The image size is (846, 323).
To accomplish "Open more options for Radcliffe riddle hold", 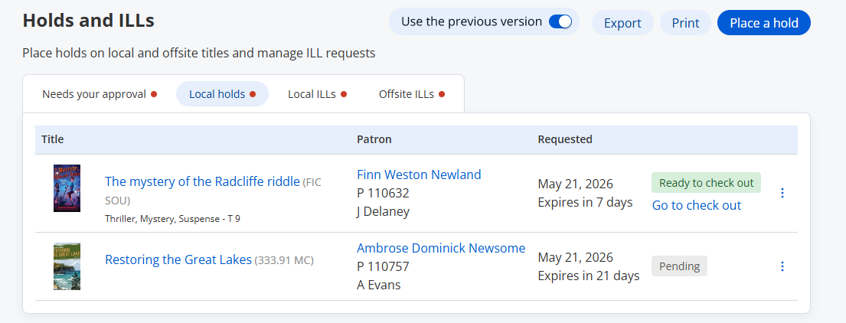I will [782, 193].
